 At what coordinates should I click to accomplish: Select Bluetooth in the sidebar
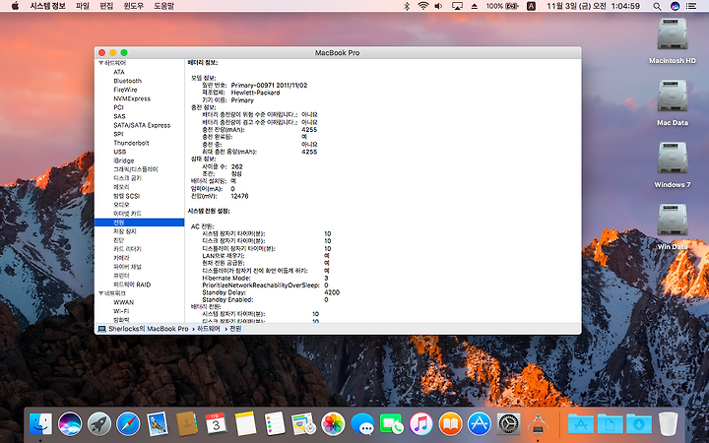(127, 81)
